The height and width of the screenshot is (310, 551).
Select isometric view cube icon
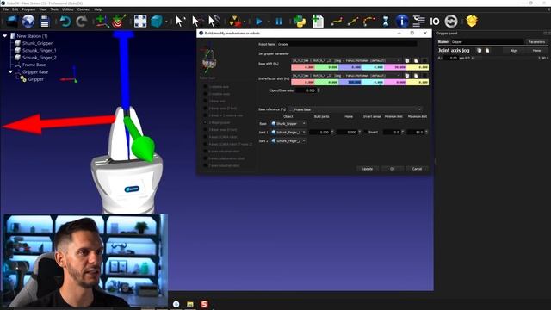(157, 22)
